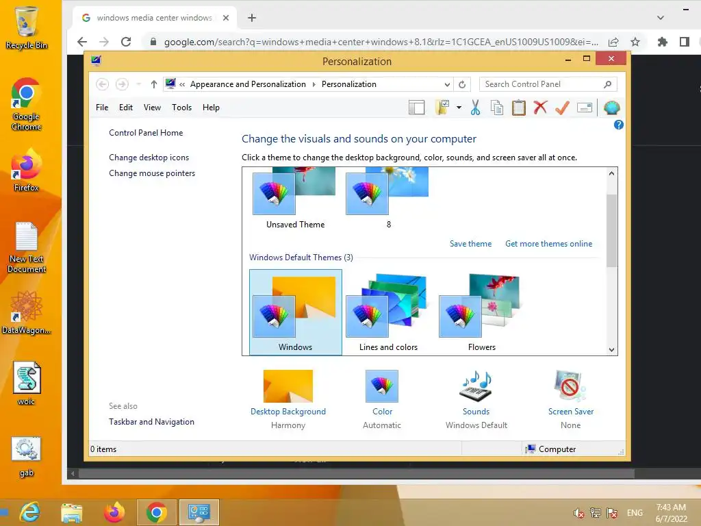Select the theme named 8
Screen dimensions: 701x526
click(388, 198)
